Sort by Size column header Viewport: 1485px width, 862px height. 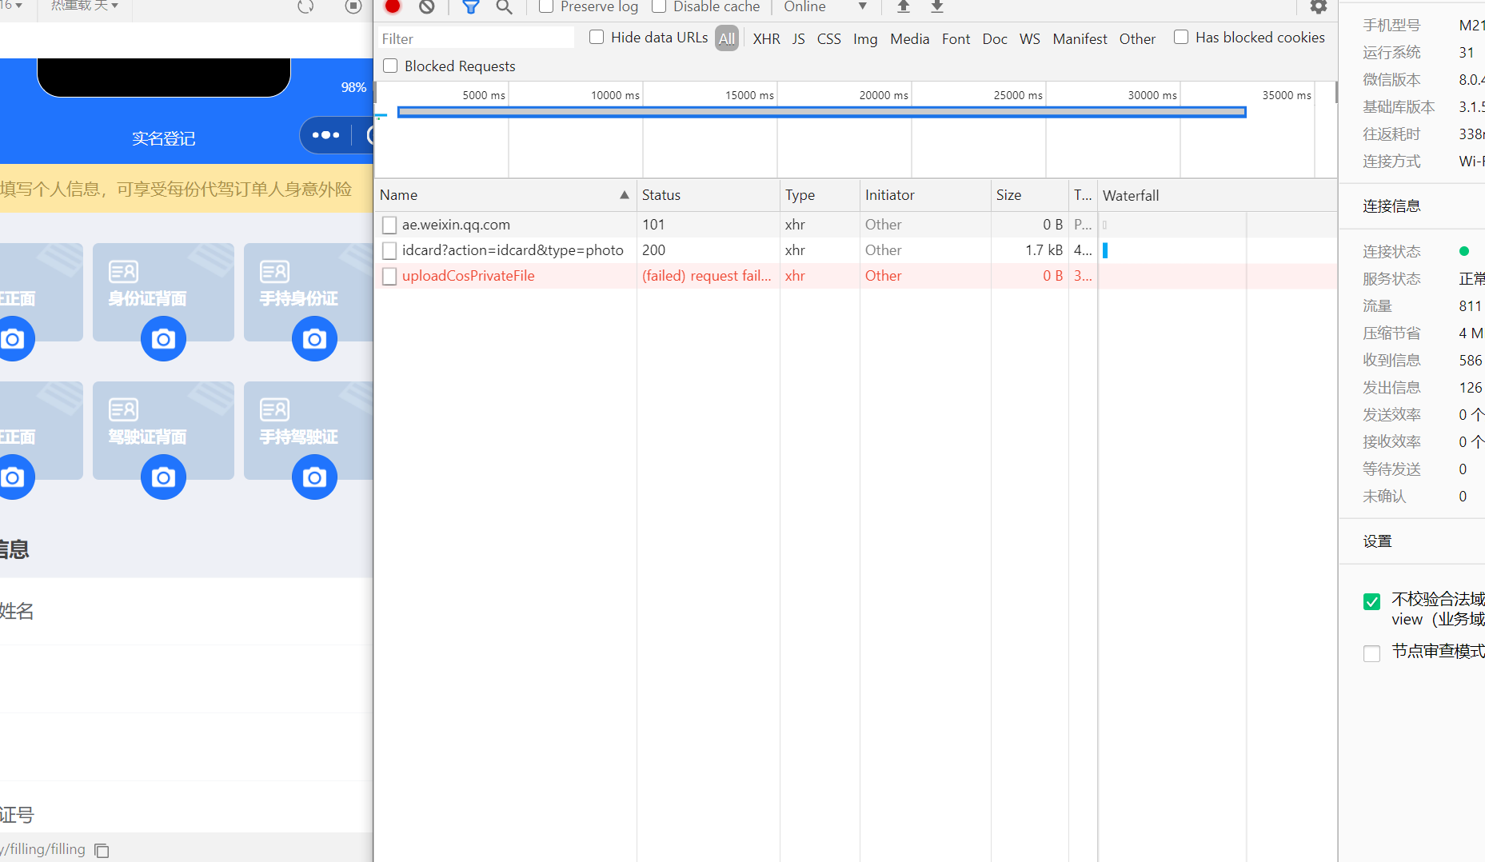(x=1029, y=195)
